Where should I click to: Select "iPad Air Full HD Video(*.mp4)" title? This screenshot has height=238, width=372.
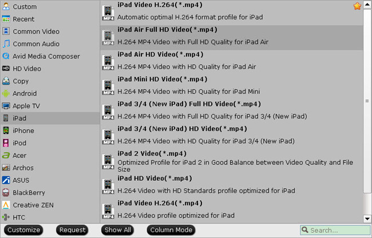tap(167, 30)
